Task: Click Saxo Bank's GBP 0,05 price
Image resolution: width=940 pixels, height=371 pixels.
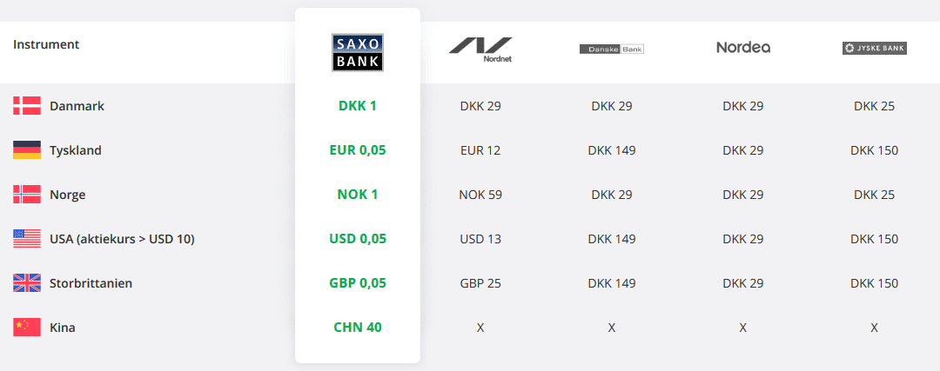Action: pos(358,283)
